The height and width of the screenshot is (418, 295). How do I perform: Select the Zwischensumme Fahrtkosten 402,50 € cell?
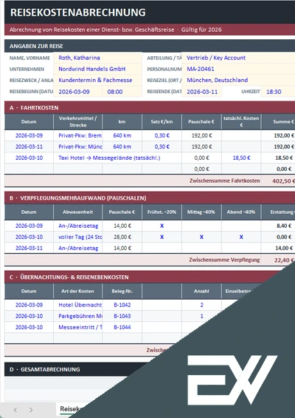[278, 181]
